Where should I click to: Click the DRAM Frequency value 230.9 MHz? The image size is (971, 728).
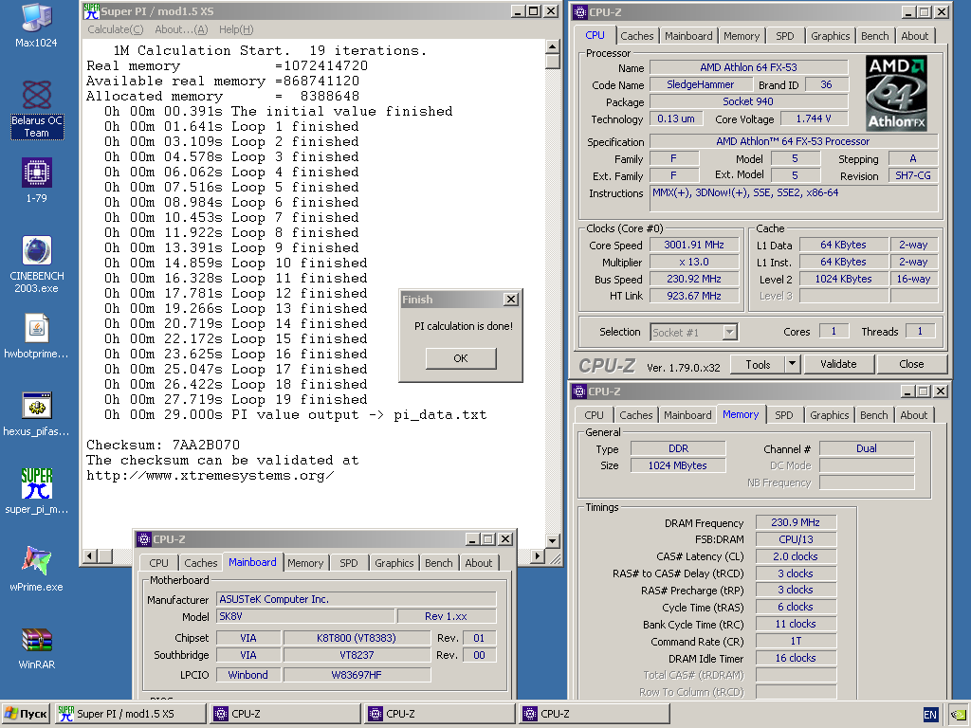pyautogui.click(x=796, y=523)
